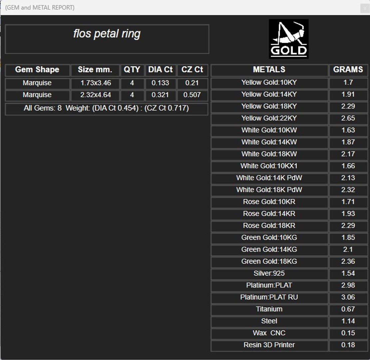Select the Gem Shape column header
The height and width of the screenshot is (360, 370).
[37, 70]
